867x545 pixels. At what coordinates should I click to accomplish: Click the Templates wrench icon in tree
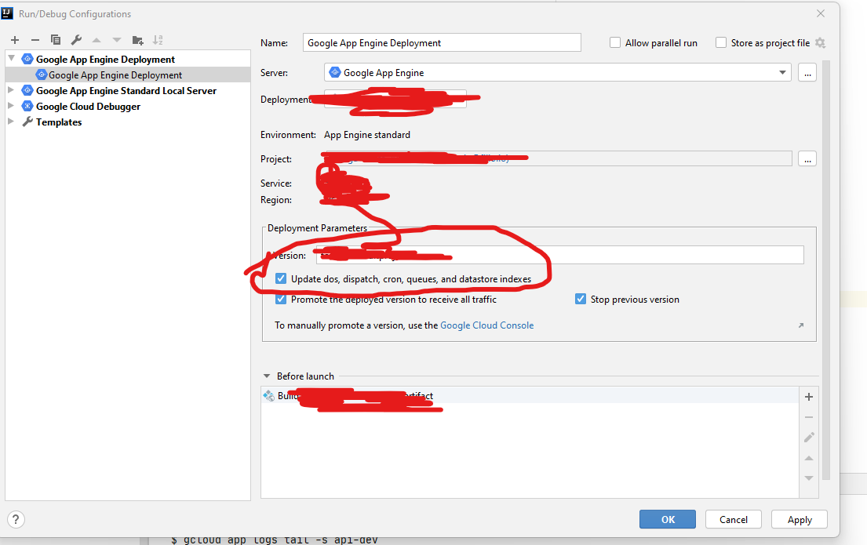[x=27, y=122]
